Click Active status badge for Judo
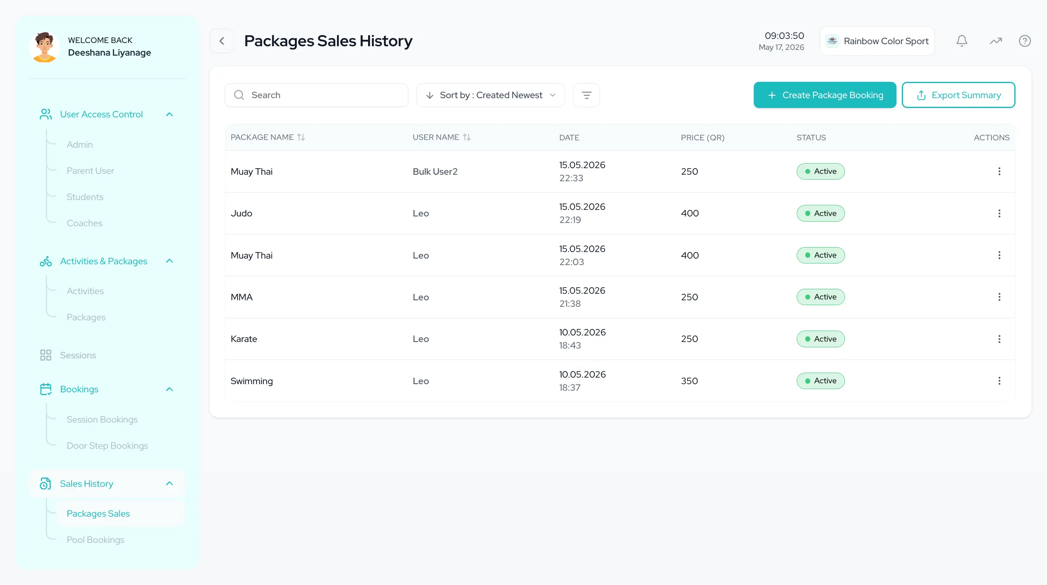 click(820, 213)
